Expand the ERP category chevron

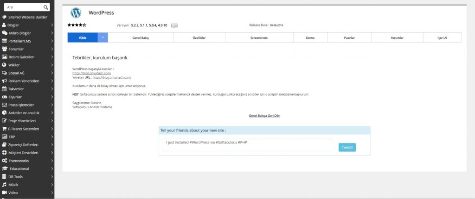point(52,137)
